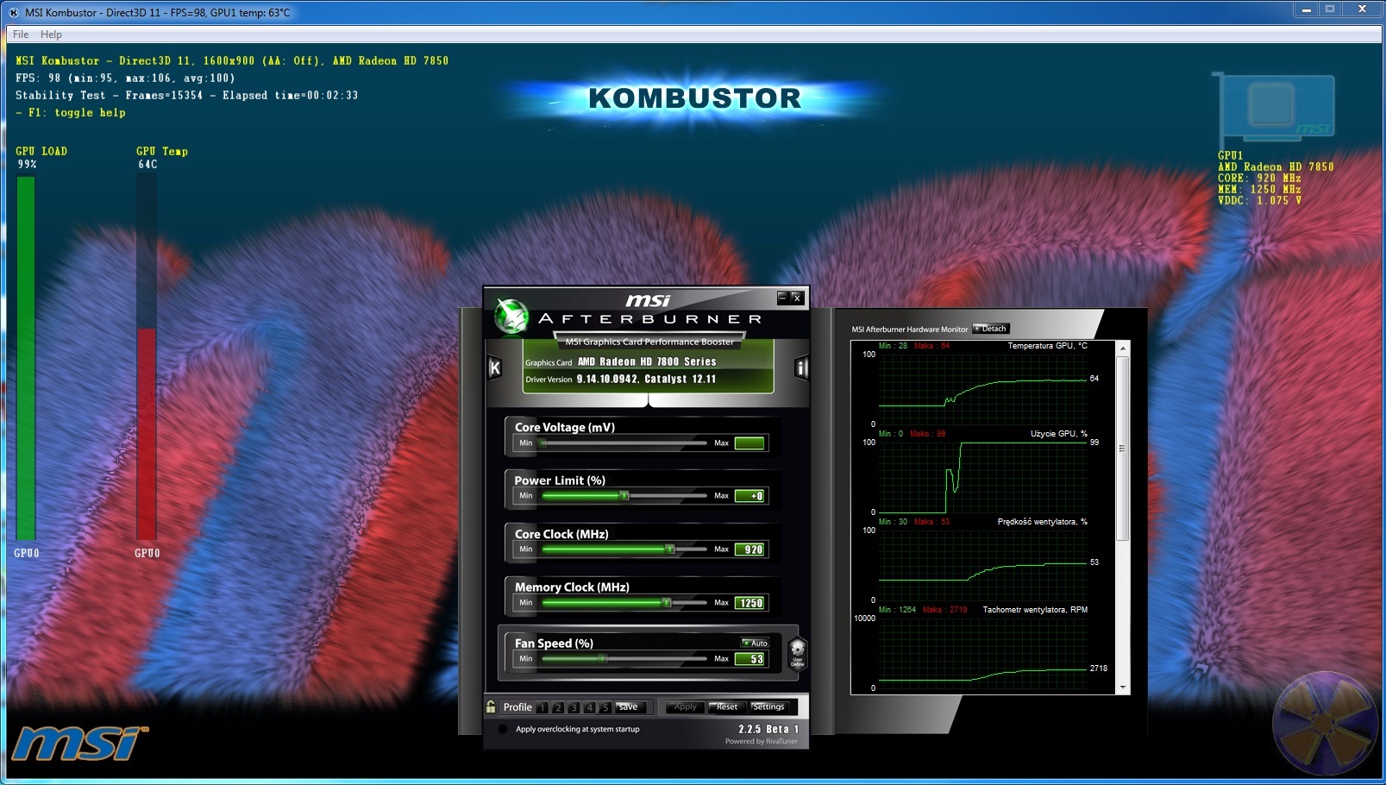Image resolution: width=1386 pixels, height=785 pixels.
Task: Click the Apply button in Afterburner
Action: tap(686, 707)
